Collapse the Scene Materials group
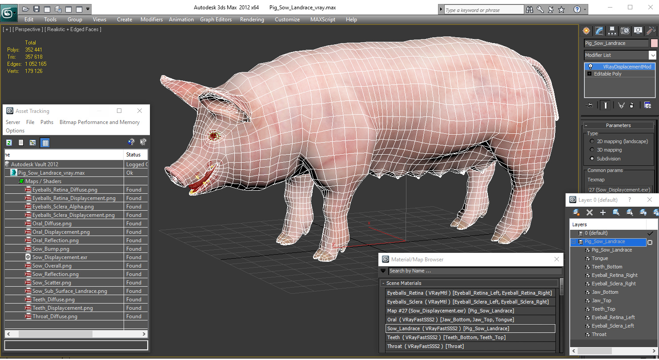The height and width of the screenshot is (360, 659). 383,283
